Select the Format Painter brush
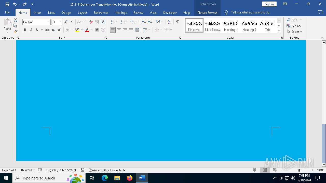 [16, 32]
